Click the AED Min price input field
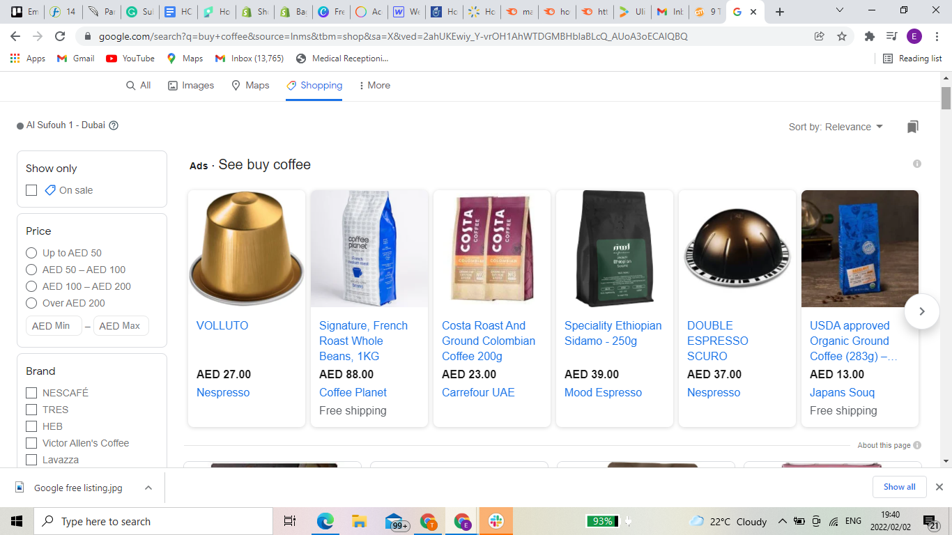Screen dimensions: 952x535 (x=54, y=326)
